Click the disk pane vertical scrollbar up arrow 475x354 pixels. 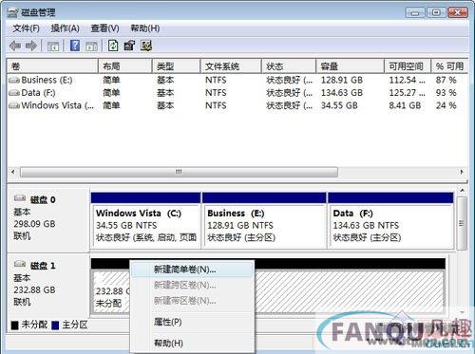pos(462,191)
